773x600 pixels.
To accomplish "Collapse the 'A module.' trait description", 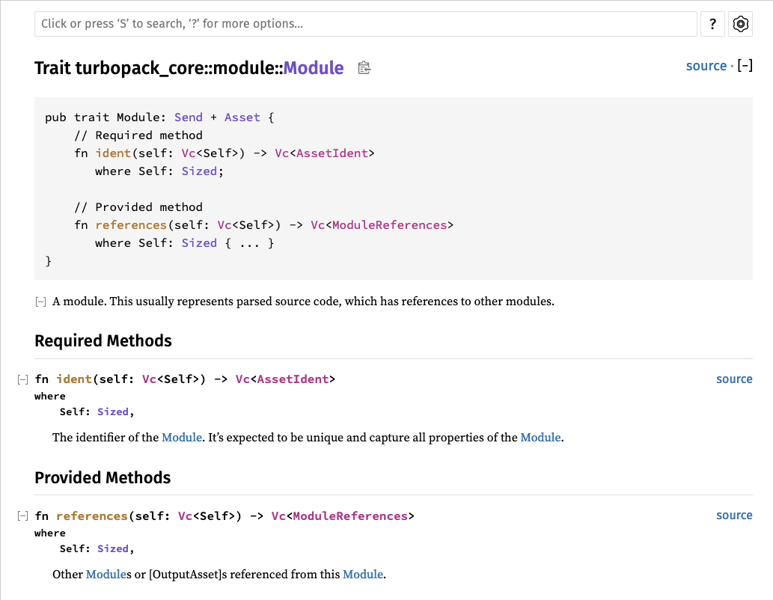I will point(40,301).
